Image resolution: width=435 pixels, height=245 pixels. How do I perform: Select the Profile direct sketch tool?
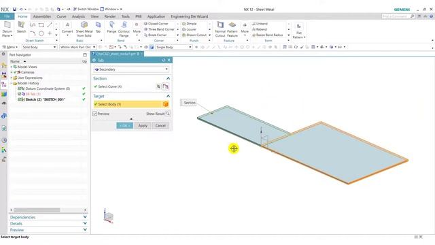point(33,25)
